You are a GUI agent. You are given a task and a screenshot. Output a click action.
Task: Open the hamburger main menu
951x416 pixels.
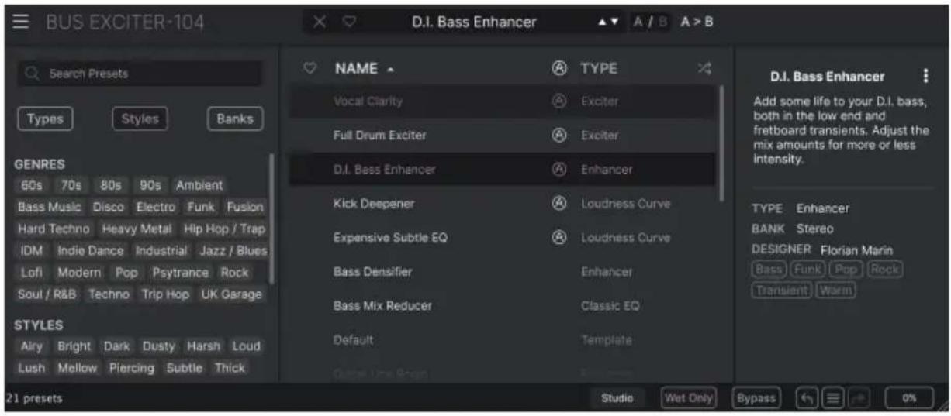[x=22, y=22]
